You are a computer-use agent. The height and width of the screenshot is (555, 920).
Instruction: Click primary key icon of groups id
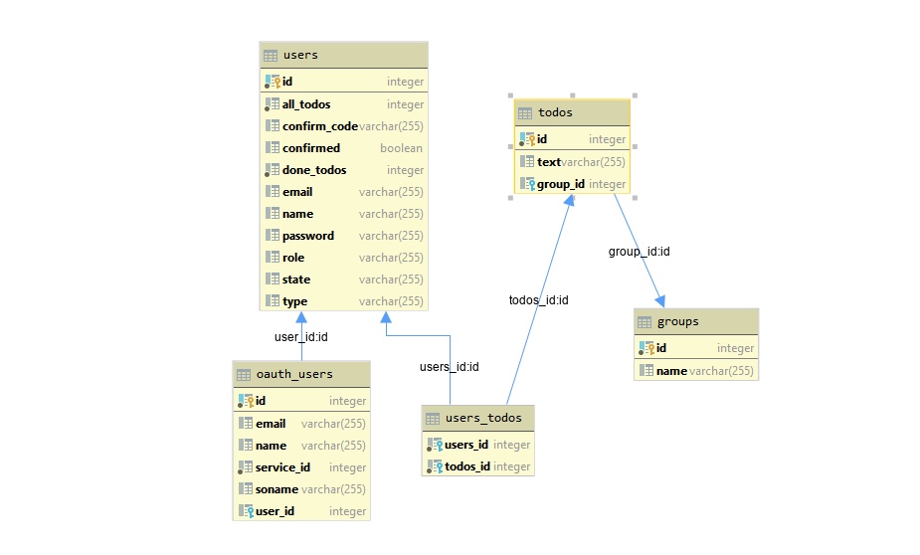[646, 348]
